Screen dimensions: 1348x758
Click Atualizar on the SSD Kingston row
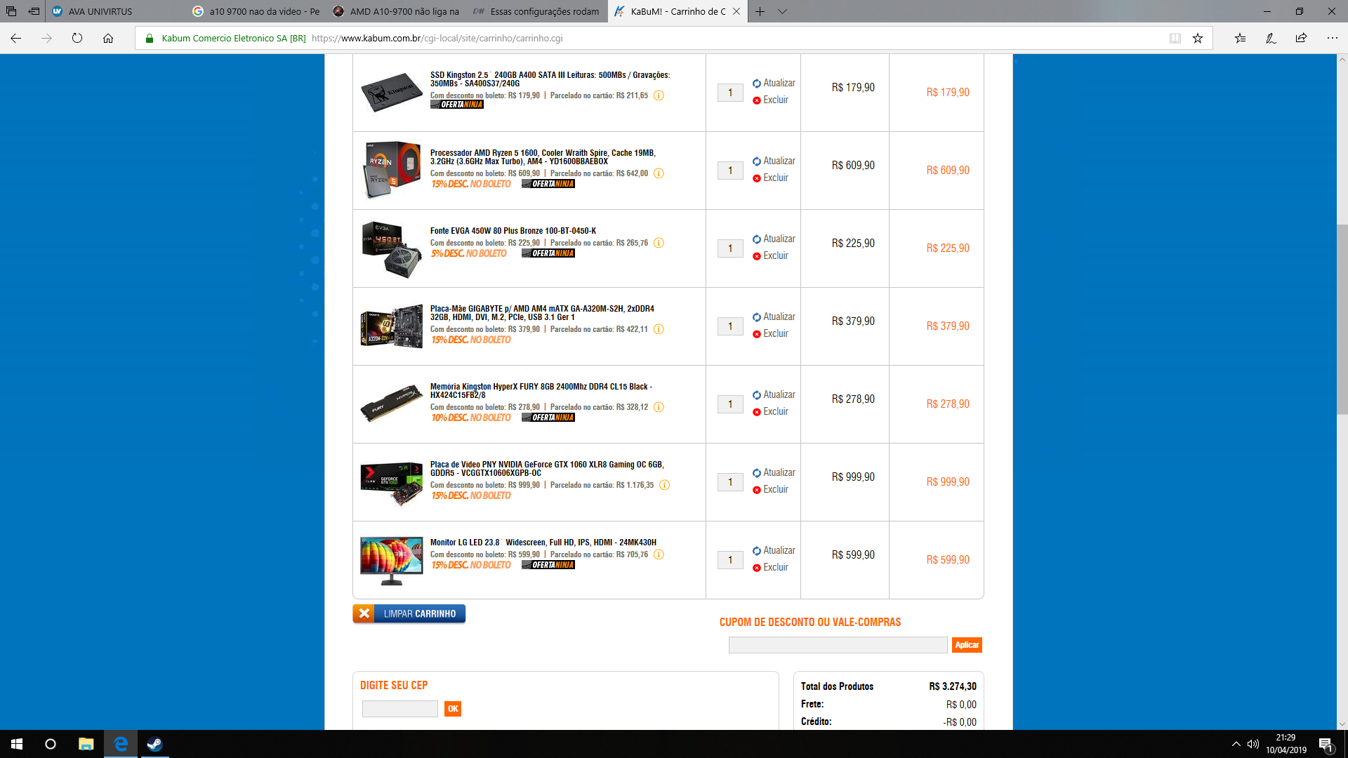tap(774, 83)
